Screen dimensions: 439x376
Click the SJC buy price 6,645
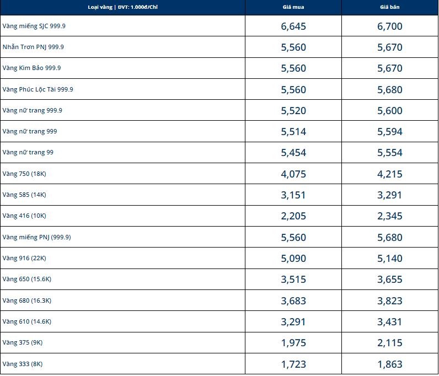293,26
